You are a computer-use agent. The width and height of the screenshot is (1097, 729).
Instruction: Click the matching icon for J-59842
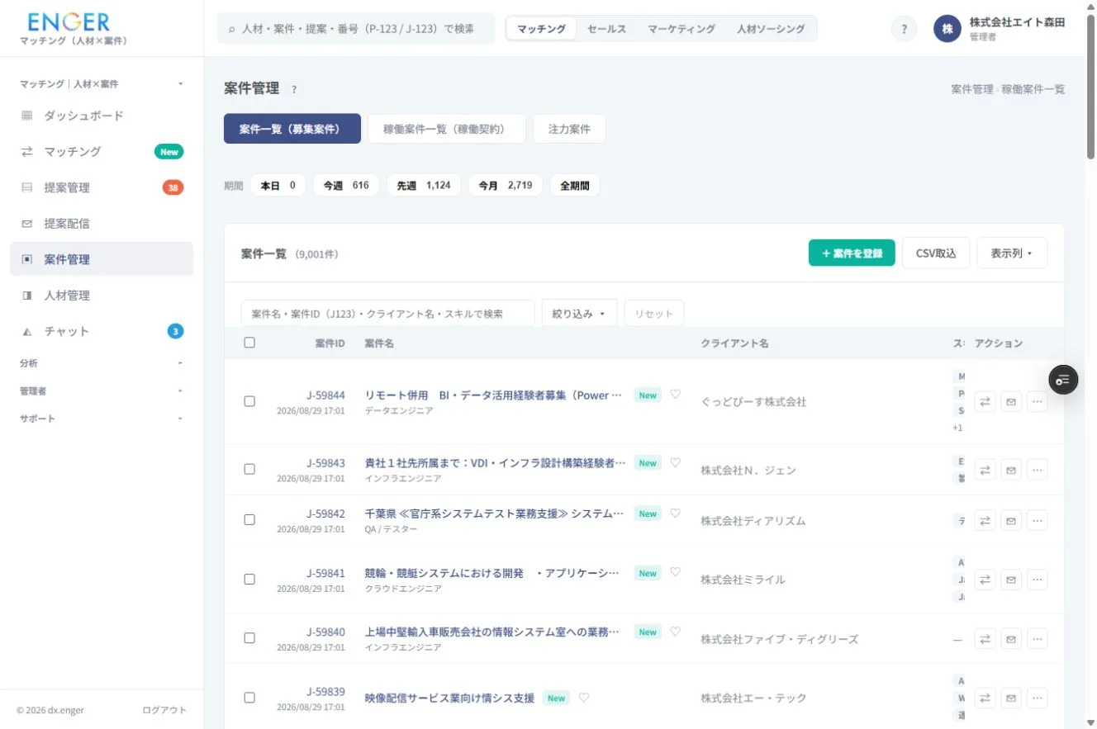click(985, 520)
